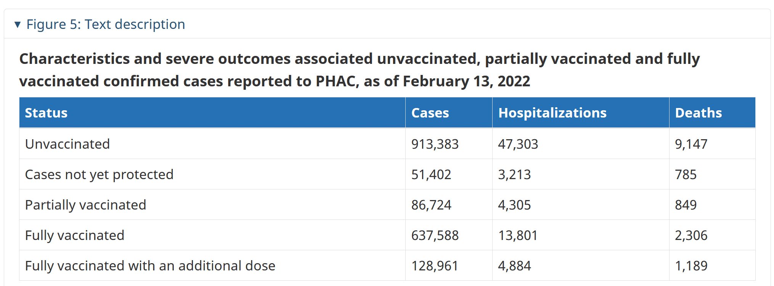Select 'Fully vaccinated with an additional dose'
The image size is (774, 286).
150,266
